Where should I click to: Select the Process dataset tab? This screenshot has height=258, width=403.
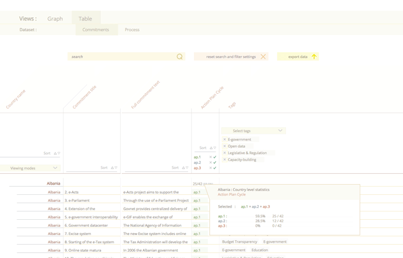pos(132,30)
